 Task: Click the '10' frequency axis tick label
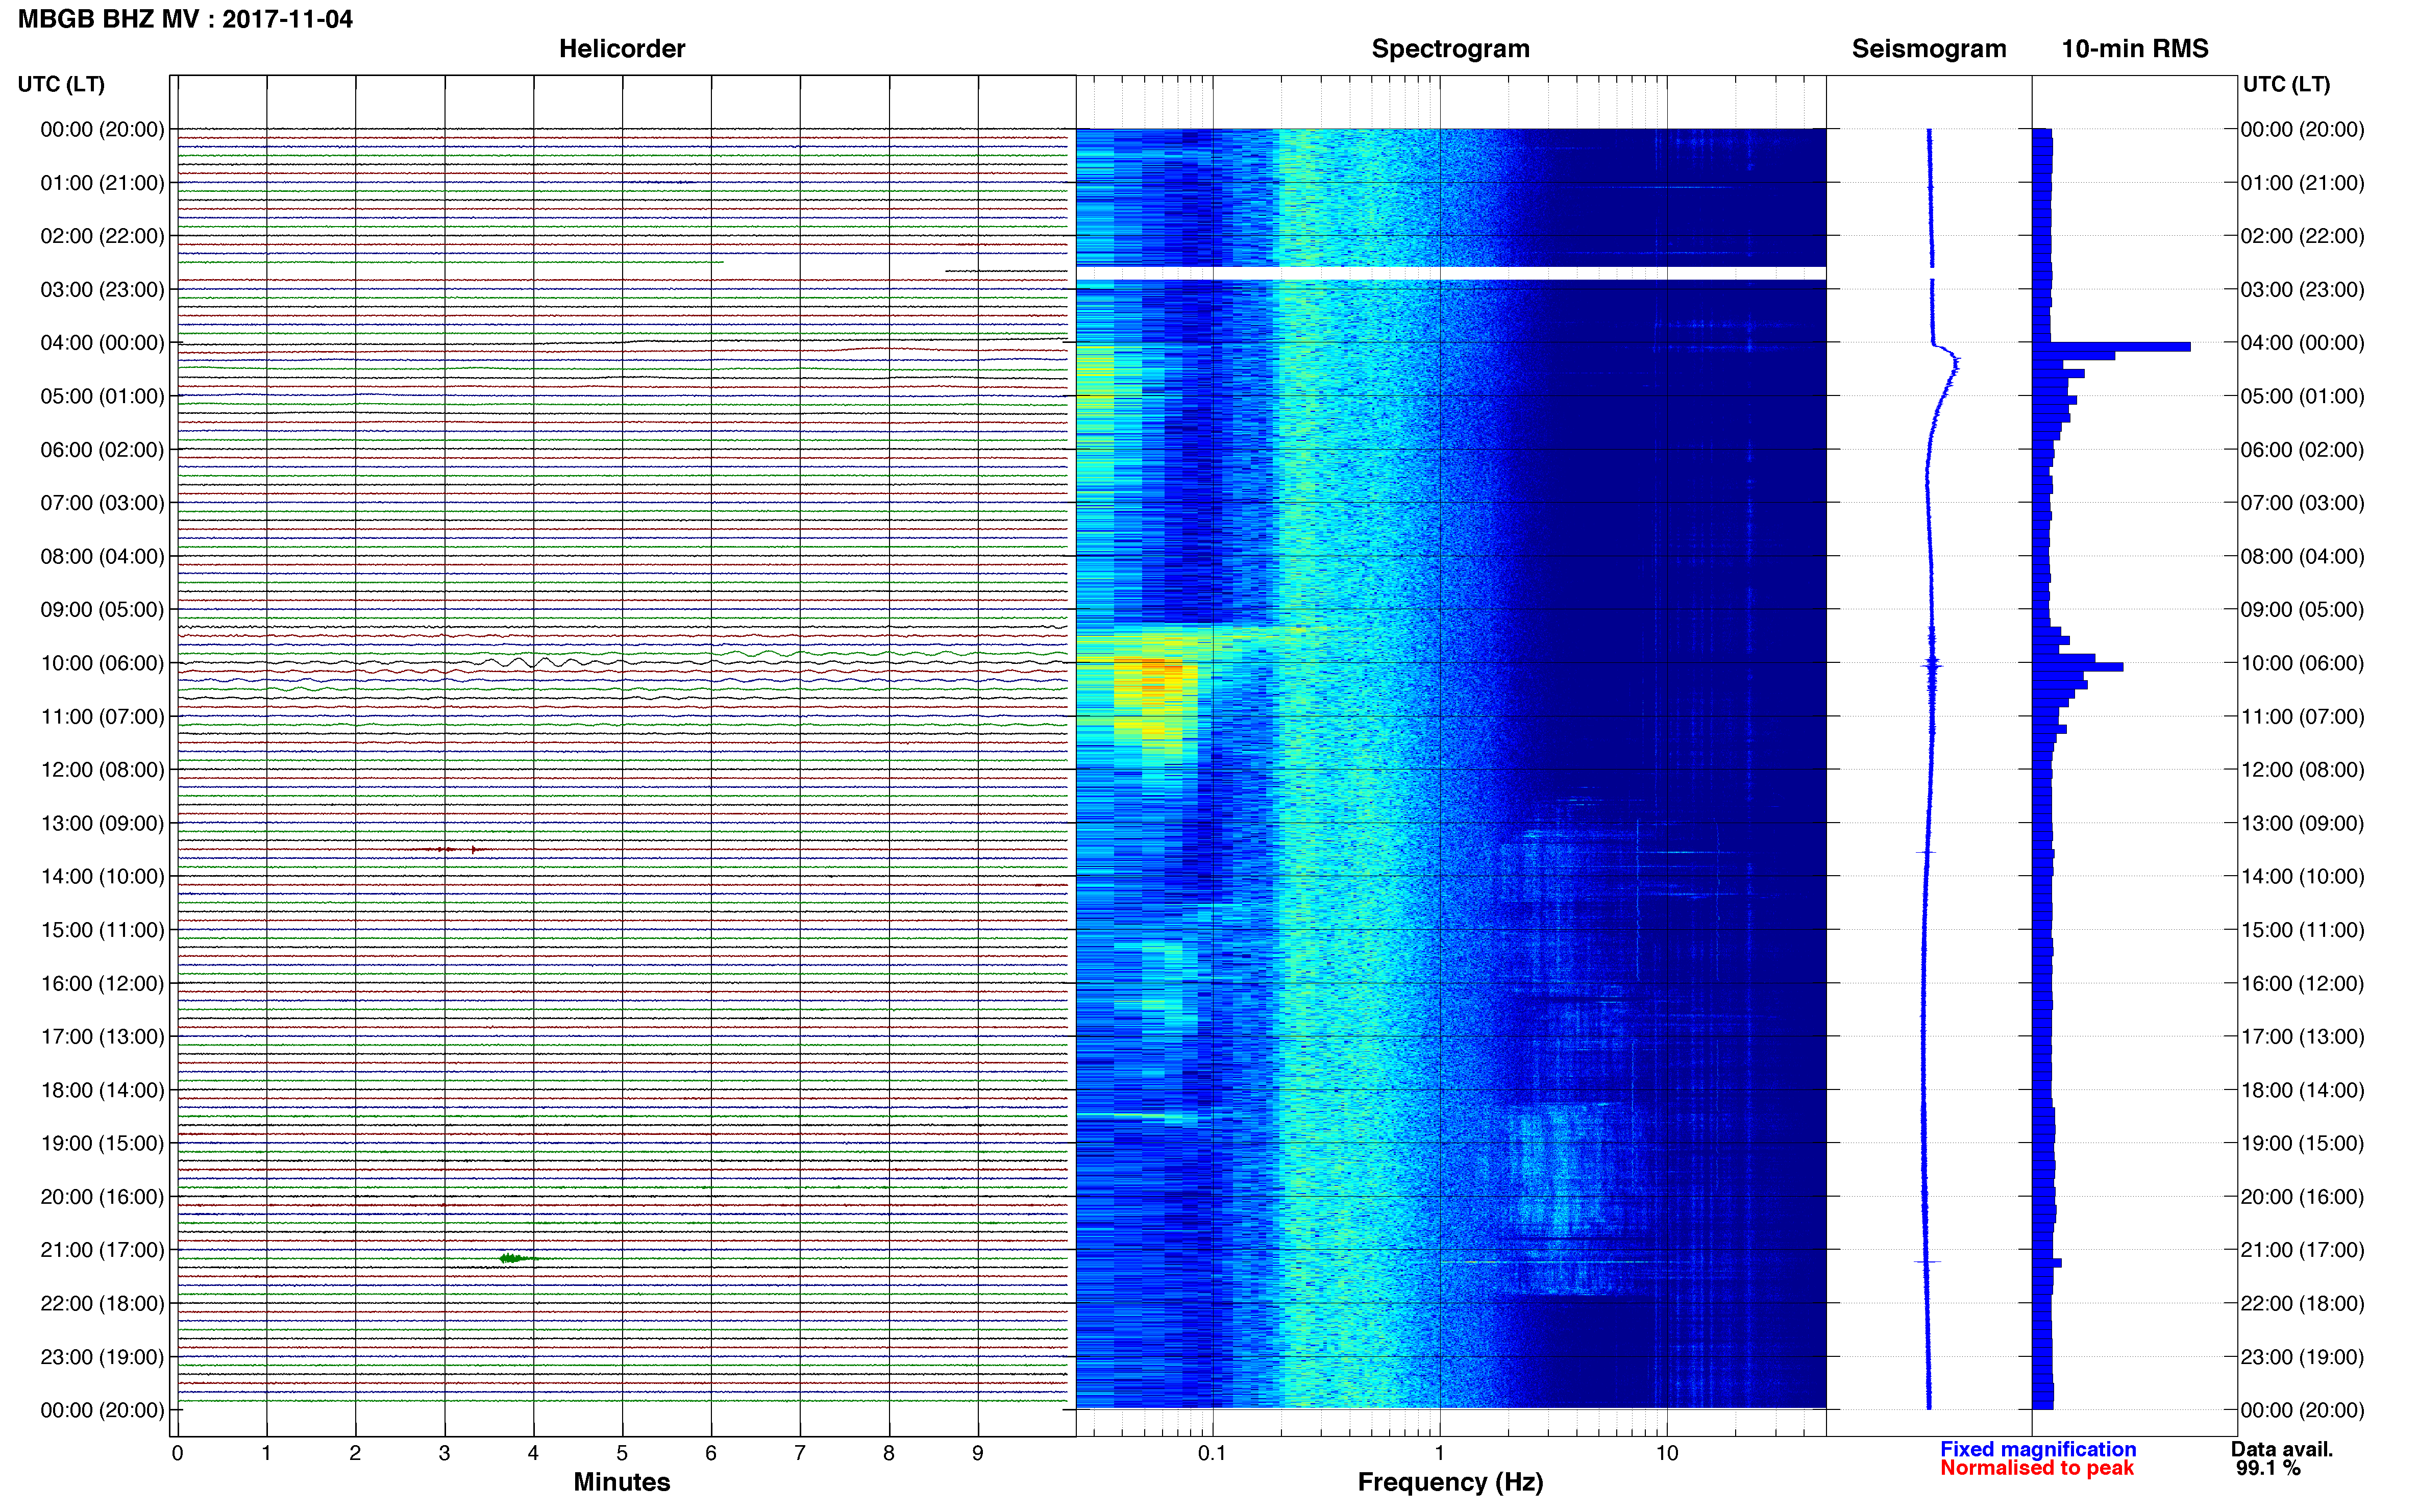[x=1667, y=1453]
